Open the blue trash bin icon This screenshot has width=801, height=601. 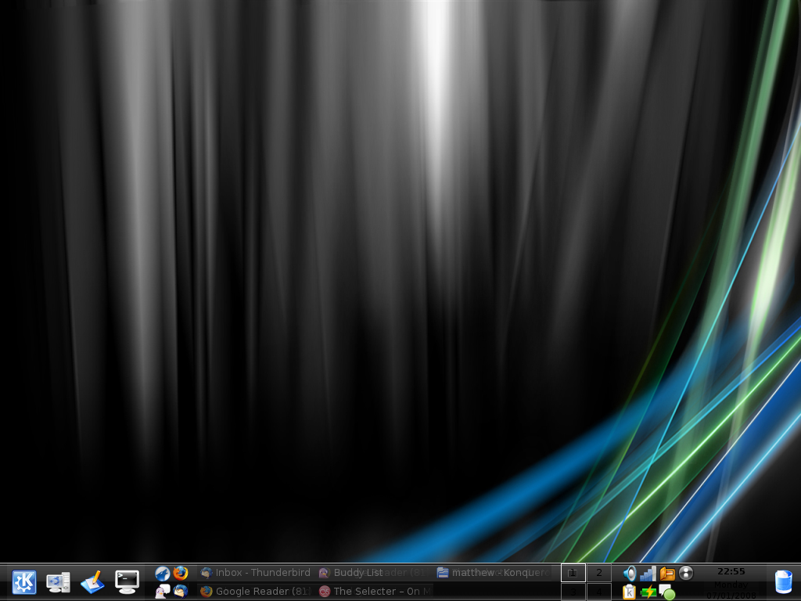(x=783, y=582)
